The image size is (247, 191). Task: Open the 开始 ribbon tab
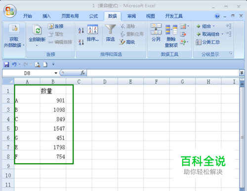pos(28,16)
